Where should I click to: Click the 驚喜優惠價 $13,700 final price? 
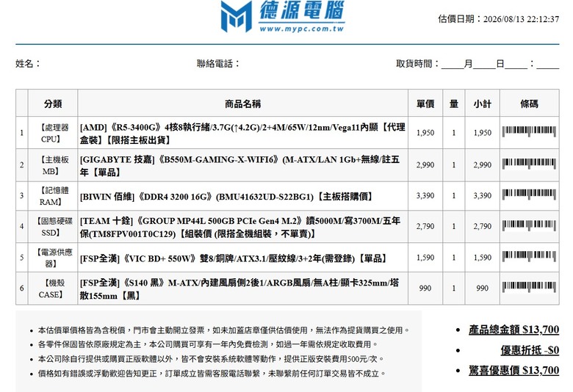[x=513, y=370]
